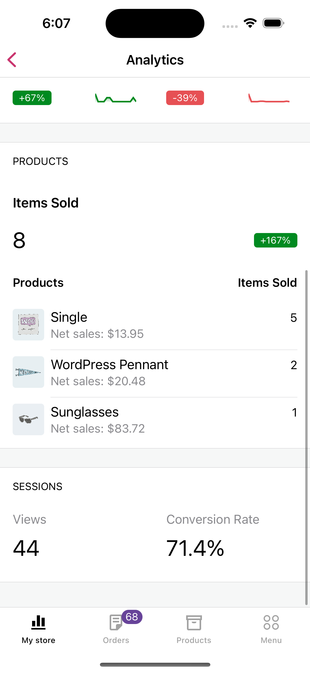Open the My store tab
Image resolution: width=310 pixels, height=673 pixels.
click(x=38, y=629)
